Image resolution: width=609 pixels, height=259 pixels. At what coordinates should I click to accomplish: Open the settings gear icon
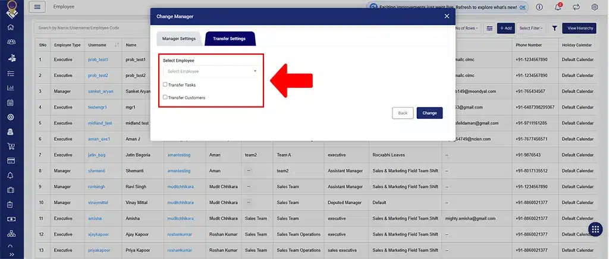(595, 7)
